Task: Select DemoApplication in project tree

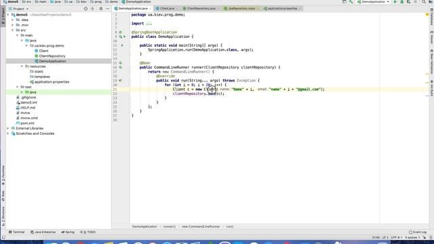Action: 50,61
